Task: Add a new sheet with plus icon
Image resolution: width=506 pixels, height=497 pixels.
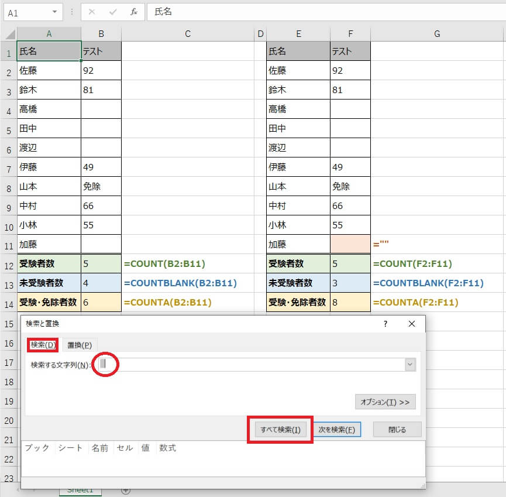Action: [125, 490]
